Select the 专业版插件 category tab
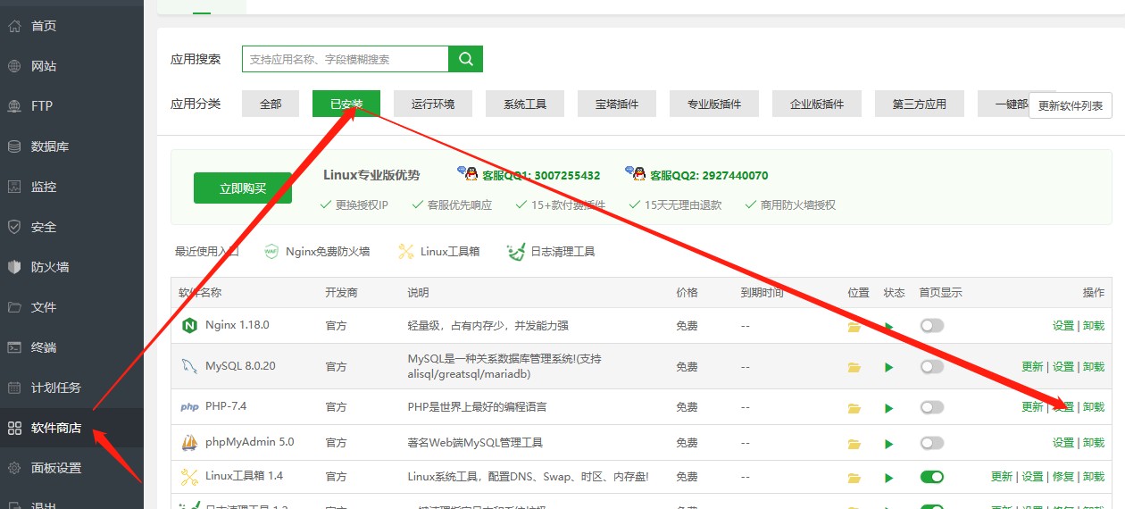The width and height of the screenshot is (1125, 509). pos(714,104)
